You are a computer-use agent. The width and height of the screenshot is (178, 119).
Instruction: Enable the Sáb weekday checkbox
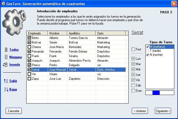[x=133, y=85]
